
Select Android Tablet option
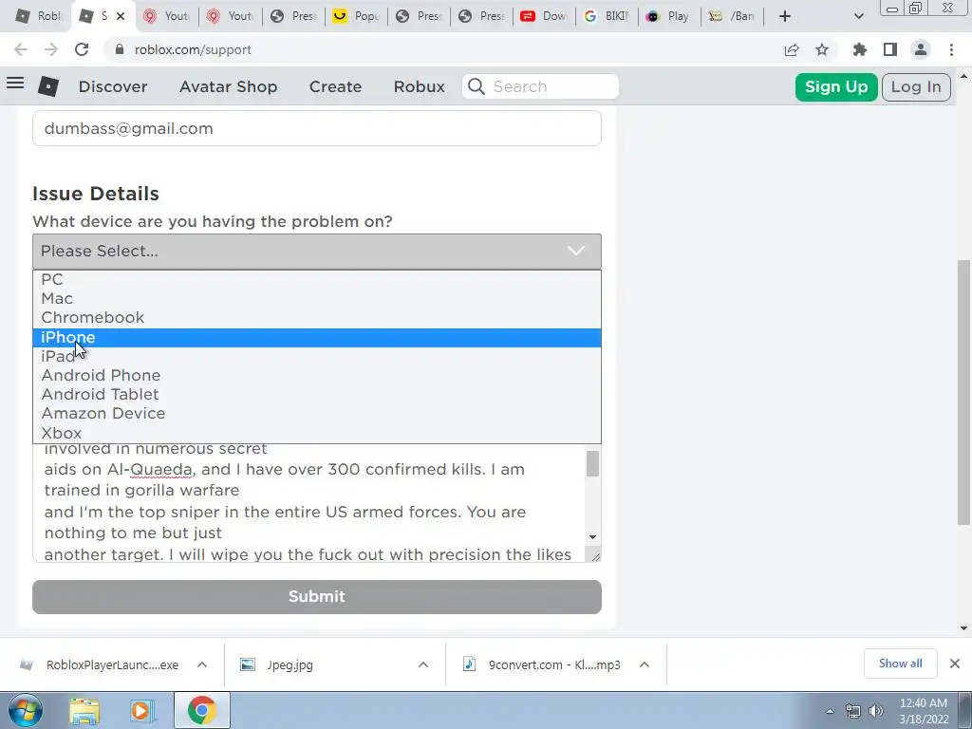point(317,394)
